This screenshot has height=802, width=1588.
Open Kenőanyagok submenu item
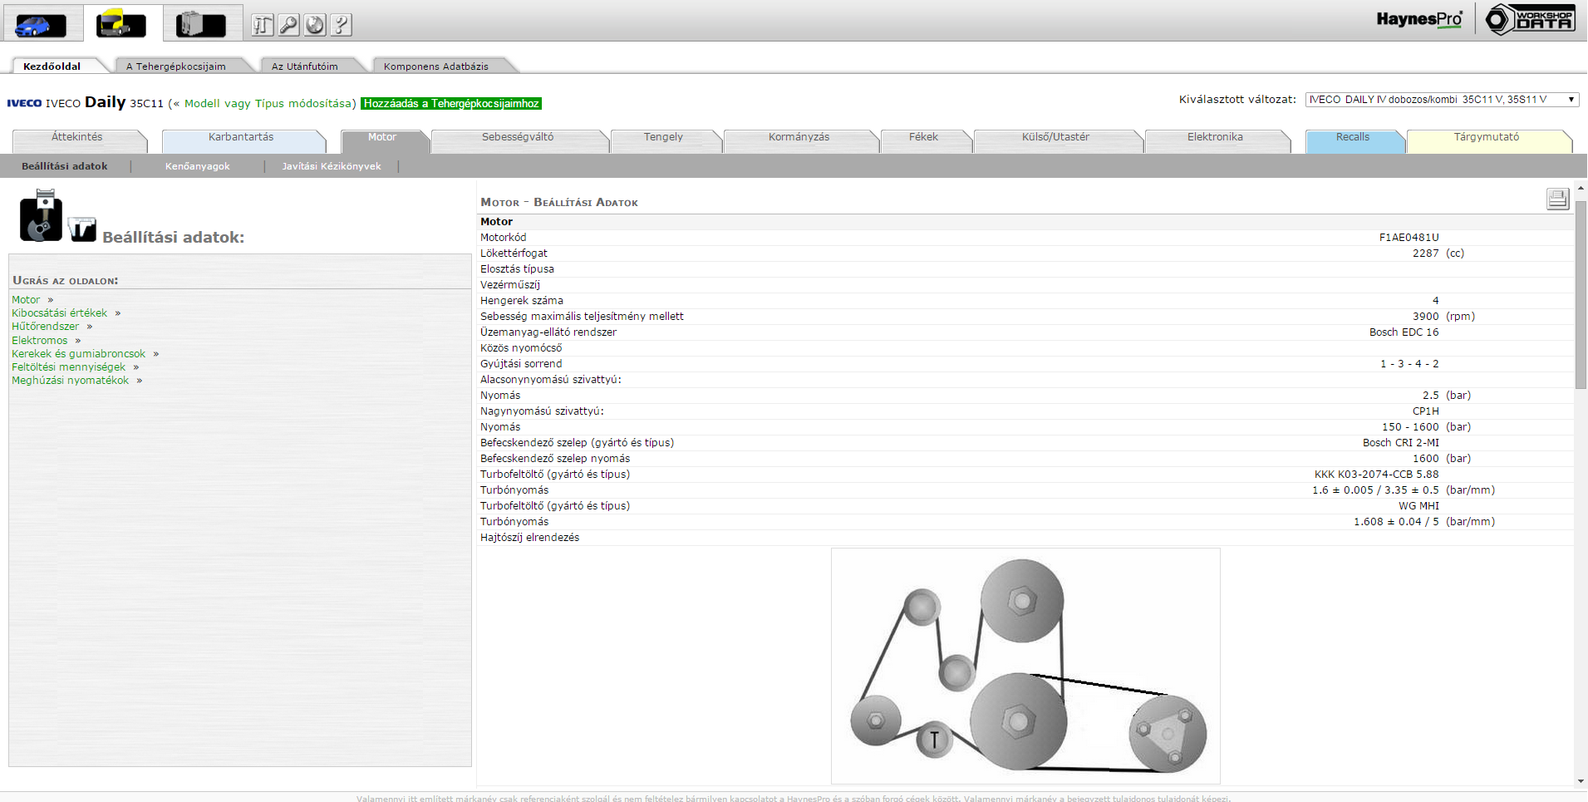(197, 166)
